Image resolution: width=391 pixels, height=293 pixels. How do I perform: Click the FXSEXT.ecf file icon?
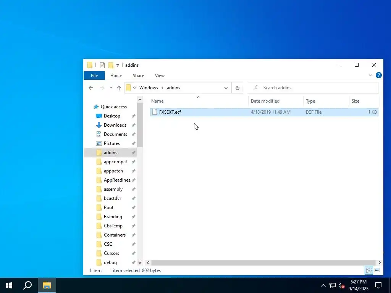click(x=155, y=112)
